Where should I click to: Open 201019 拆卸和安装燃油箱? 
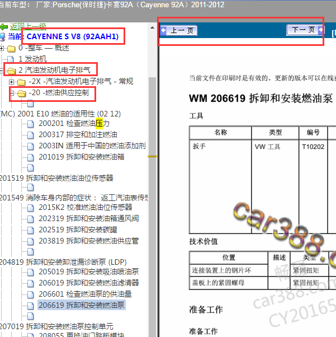pos(82,157)
